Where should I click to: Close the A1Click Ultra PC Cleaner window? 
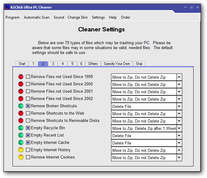(198, 7)
